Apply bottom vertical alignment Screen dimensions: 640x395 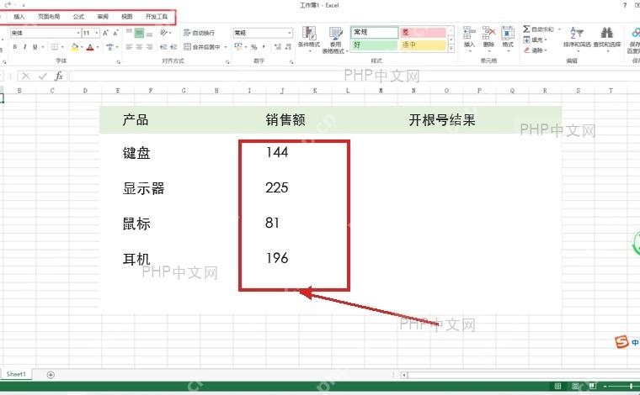149,33
